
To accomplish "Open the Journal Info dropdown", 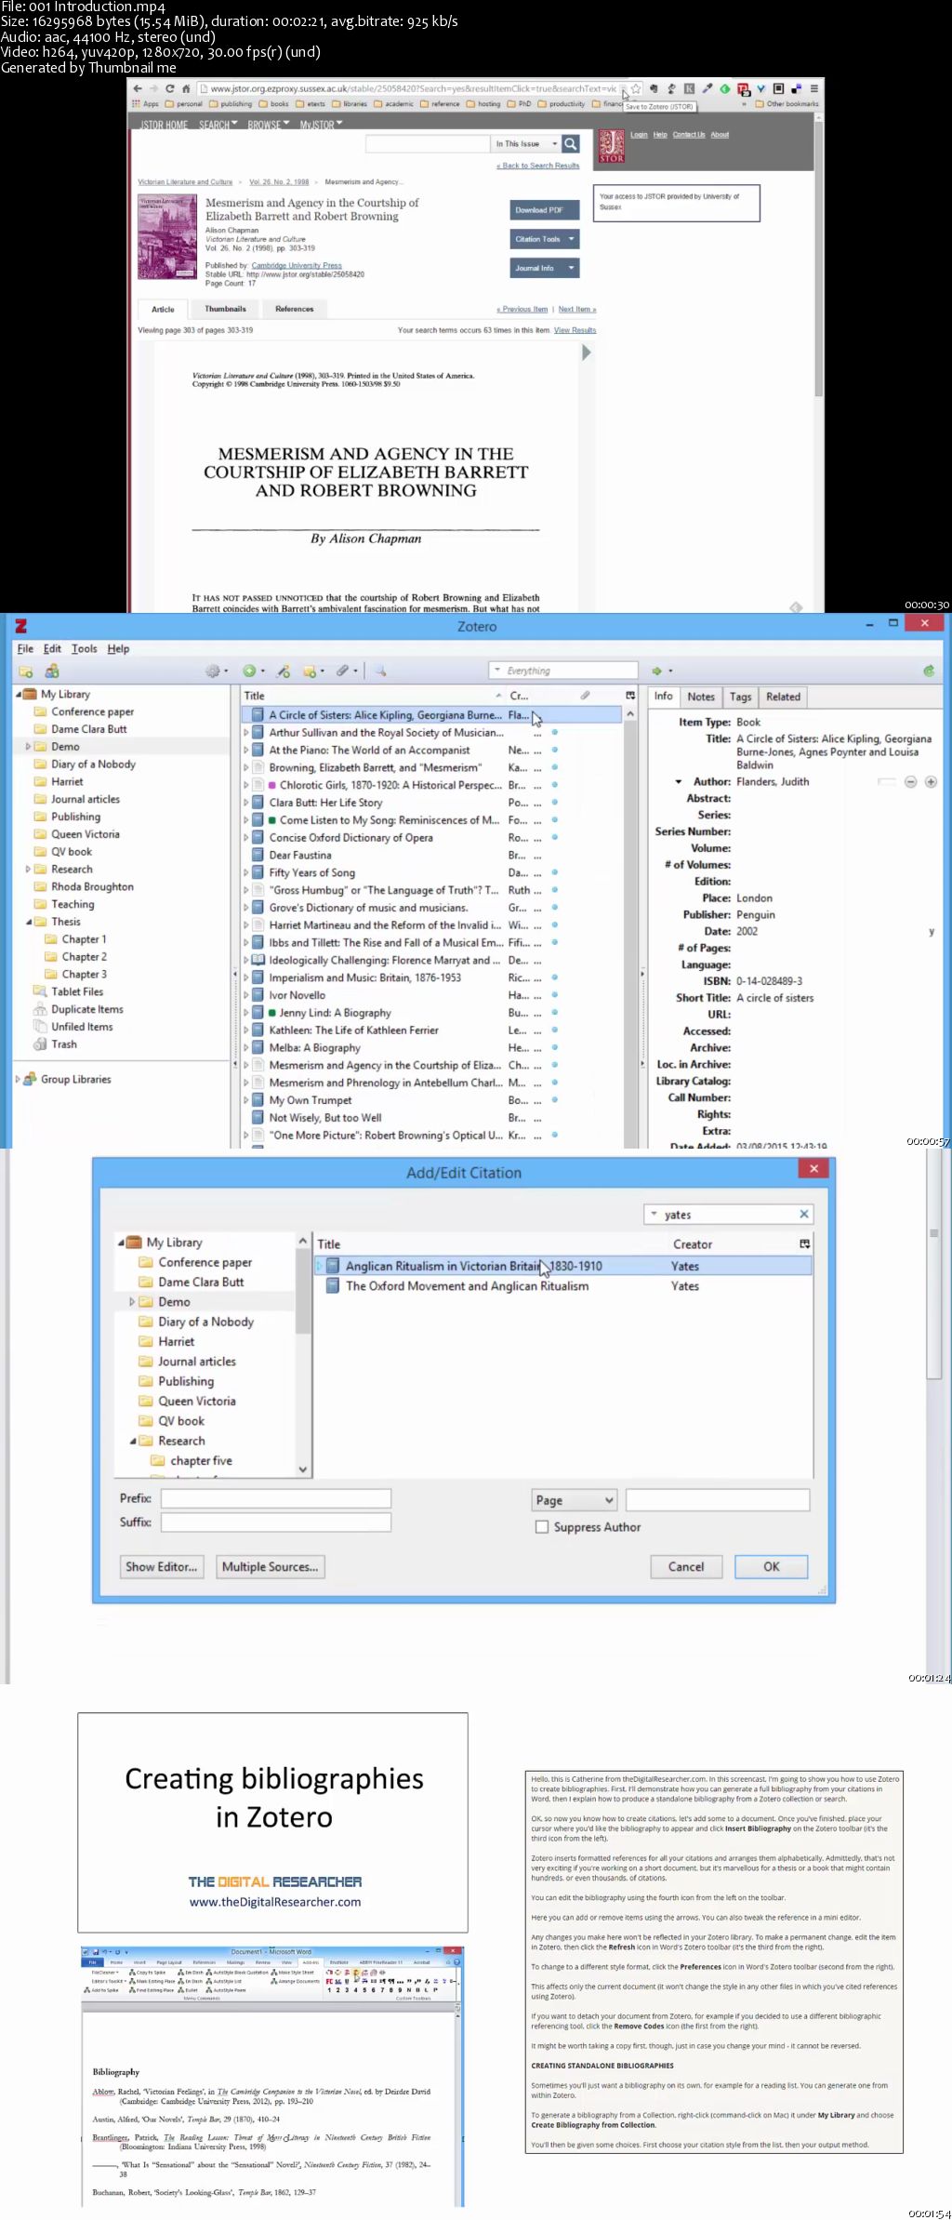I will [x=545, y=268].
